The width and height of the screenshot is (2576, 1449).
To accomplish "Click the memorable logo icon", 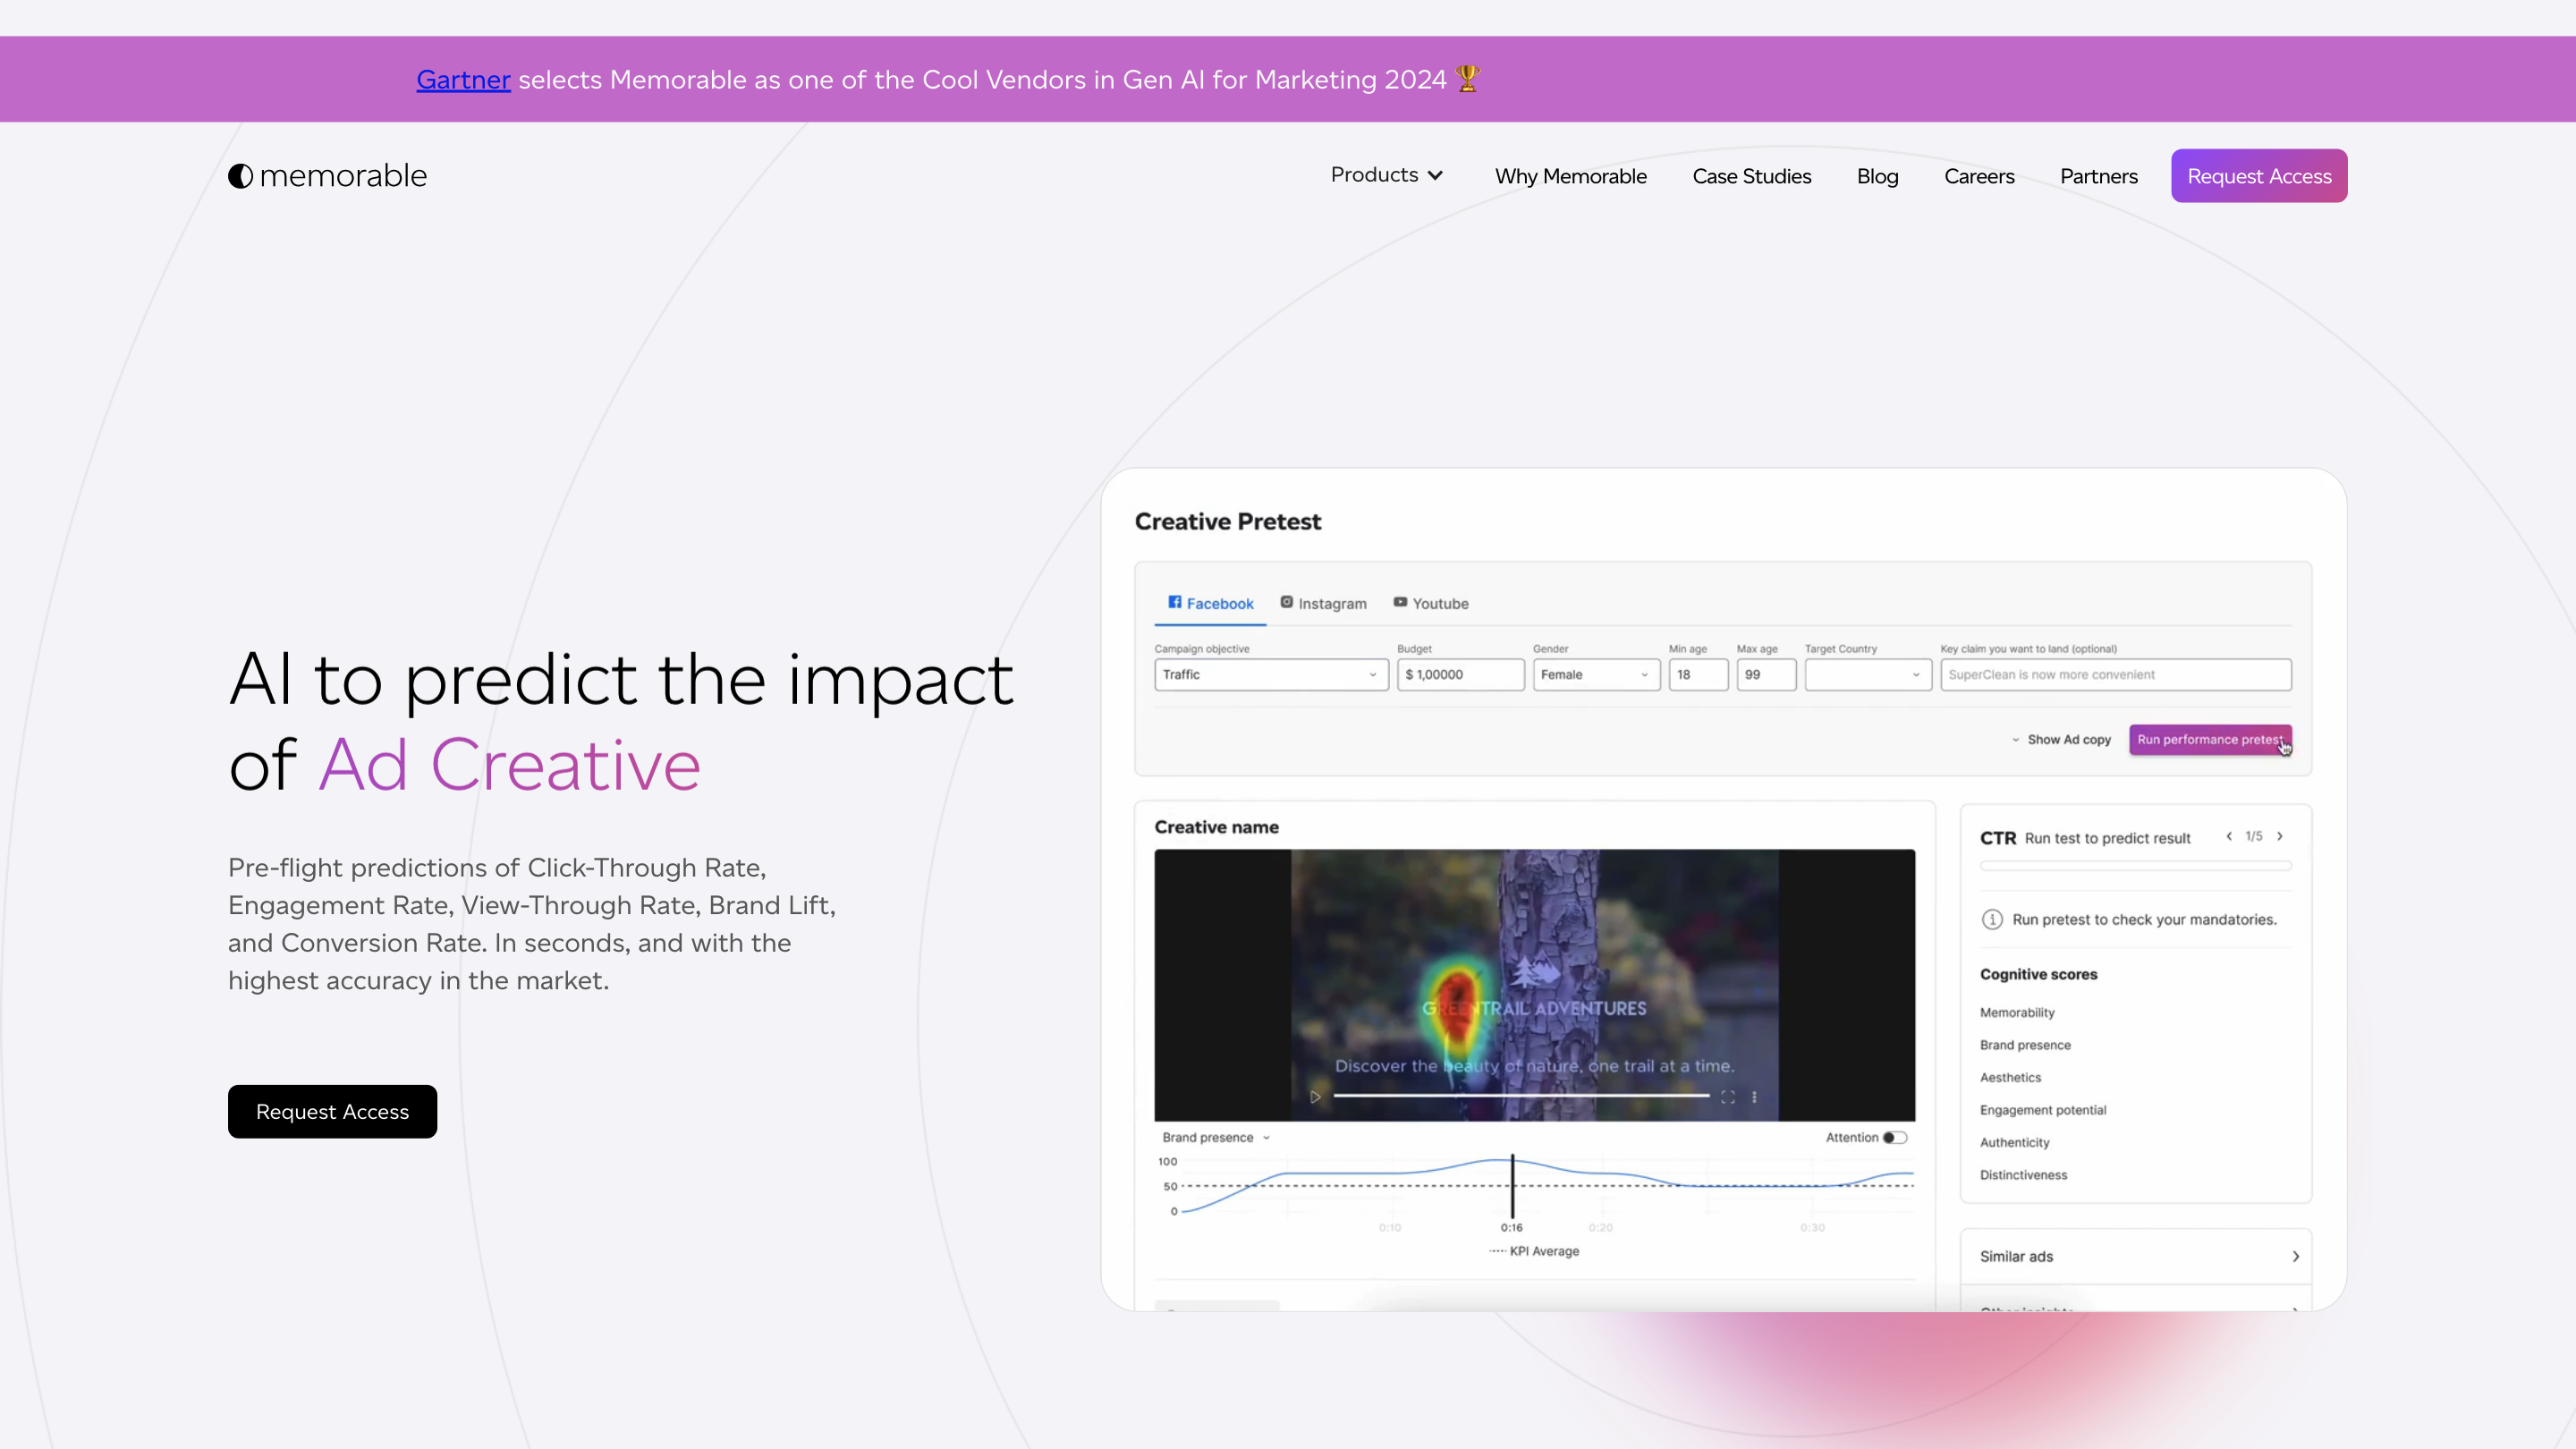I will (240, 176).
